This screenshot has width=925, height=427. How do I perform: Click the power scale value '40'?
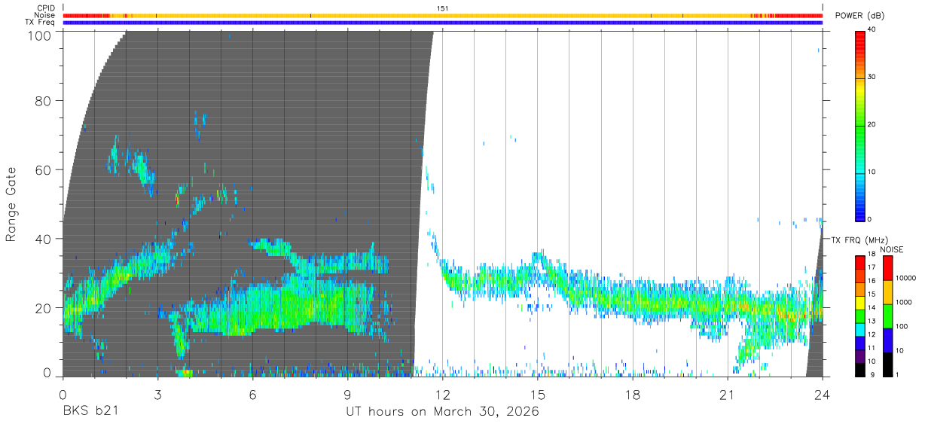pos(872,30)
